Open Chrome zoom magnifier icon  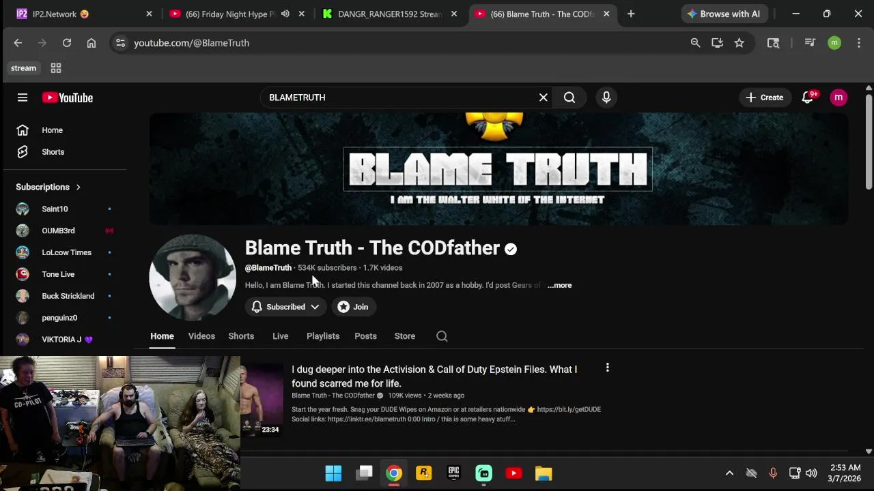pyautogui.click(x=695, y=43)
